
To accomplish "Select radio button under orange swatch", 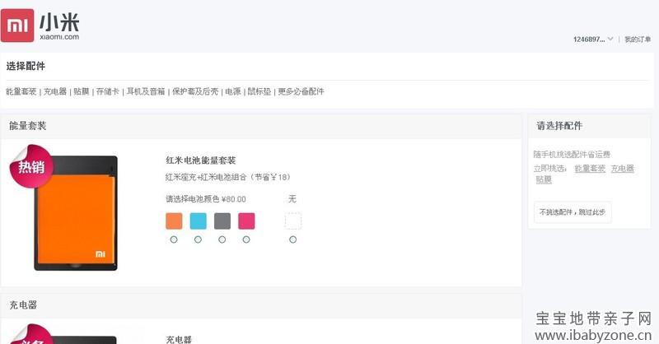I will click(x=174, y=239).
